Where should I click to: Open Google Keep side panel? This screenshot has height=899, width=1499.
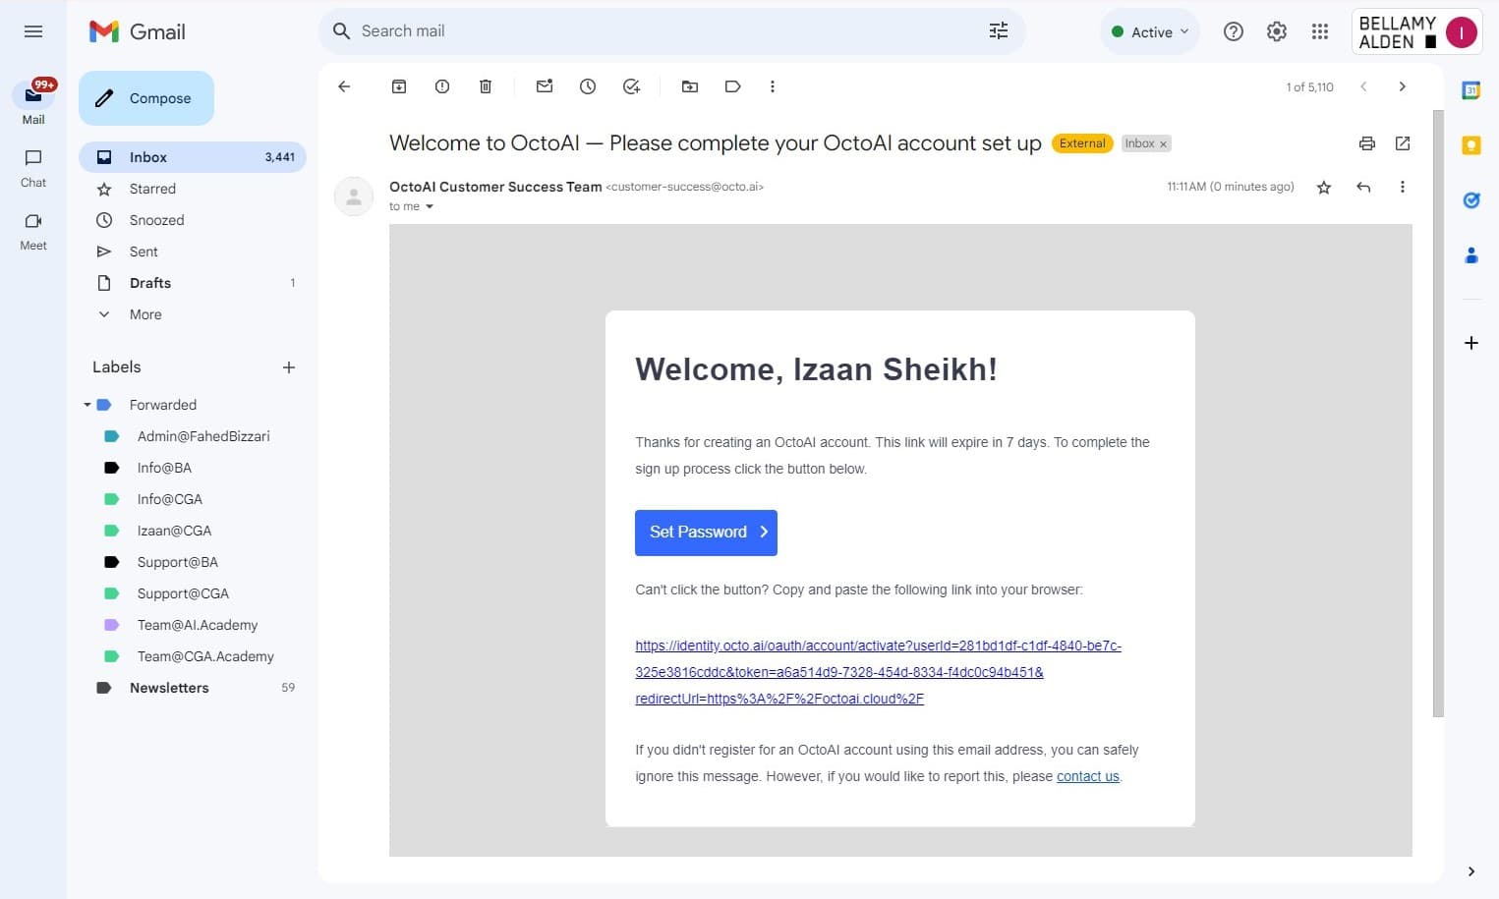coord(1471,145)
